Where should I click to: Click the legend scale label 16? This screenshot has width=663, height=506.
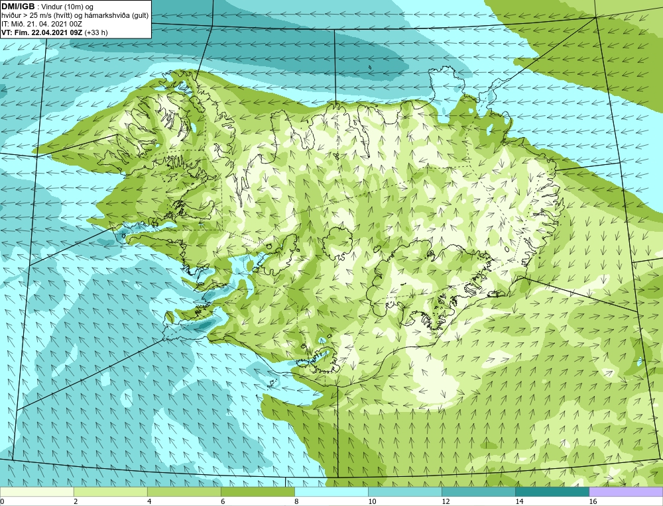click(593, 501)
